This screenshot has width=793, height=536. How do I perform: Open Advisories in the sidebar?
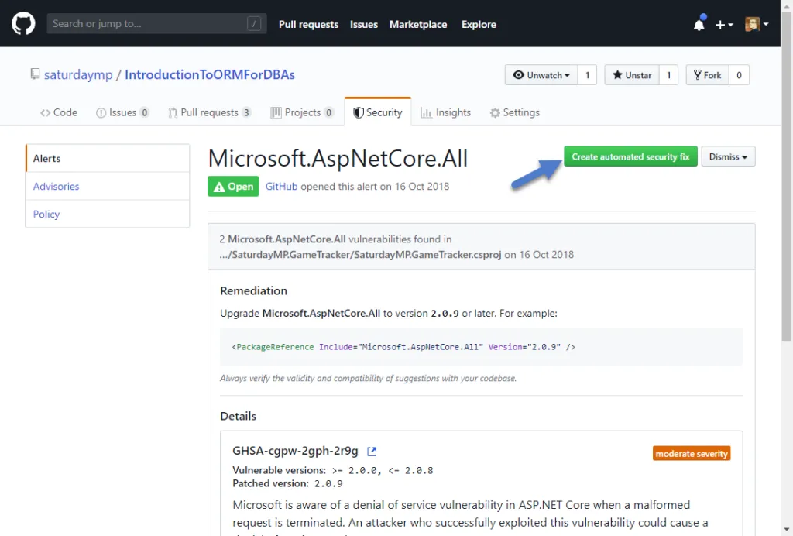click(x=108, y=186)
